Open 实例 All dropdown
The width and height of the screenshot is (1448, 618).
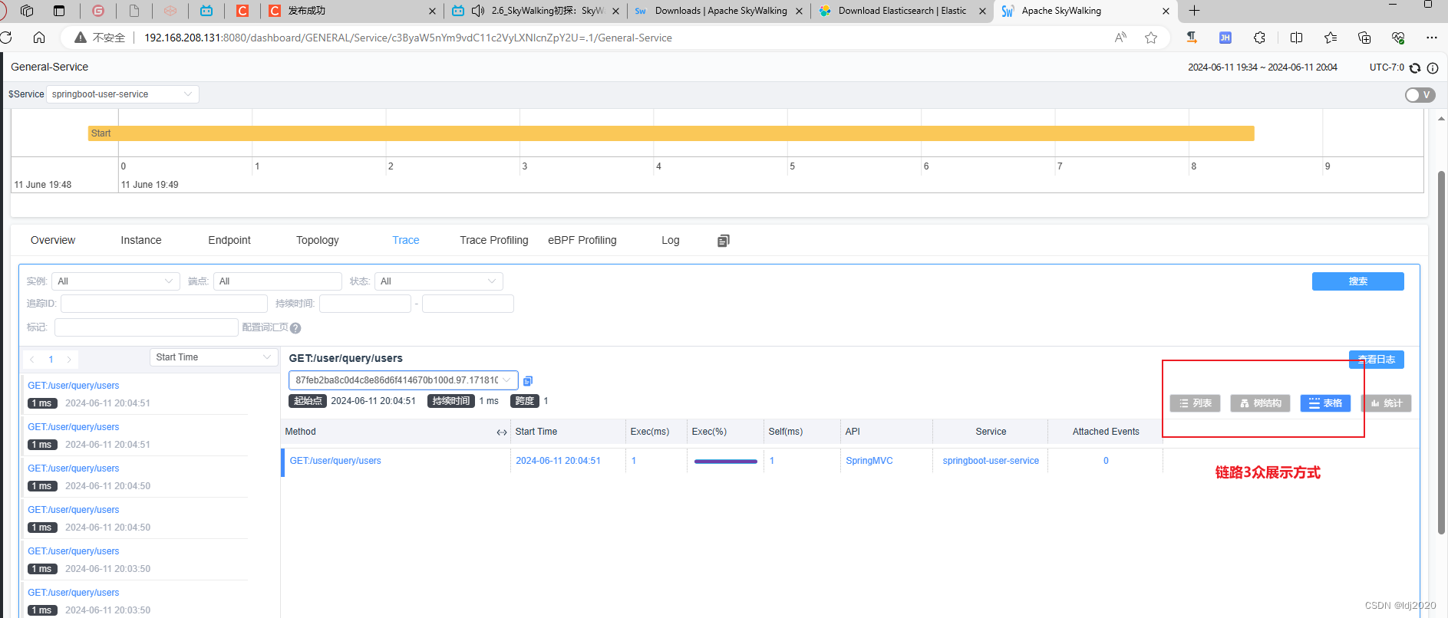point(115,281)
